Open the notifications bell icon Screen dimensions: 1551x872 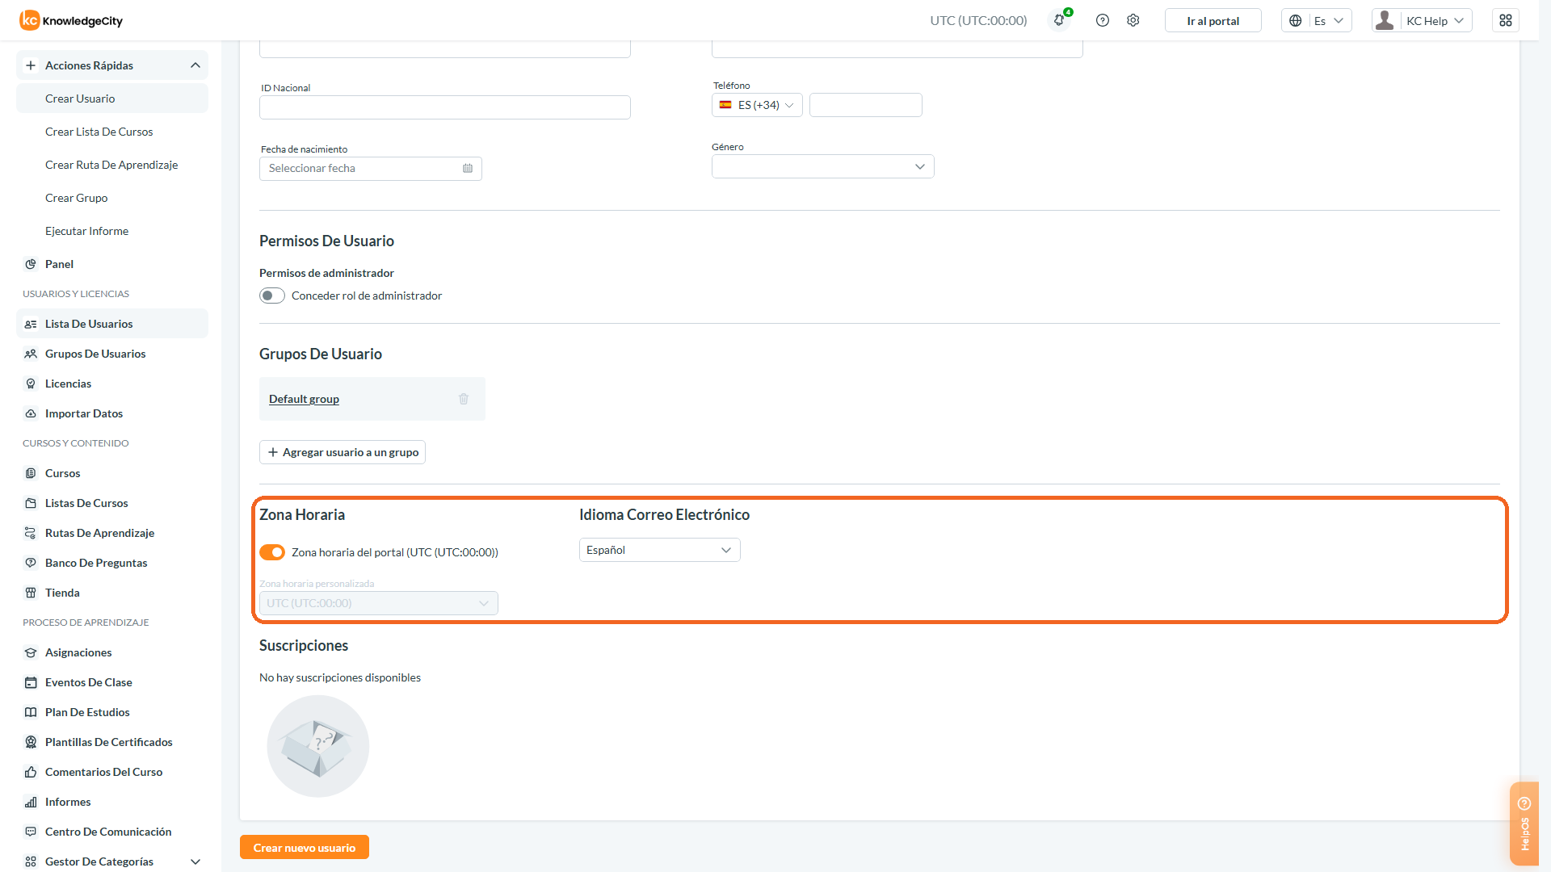click(1059, 20)
